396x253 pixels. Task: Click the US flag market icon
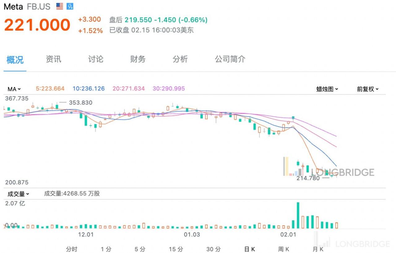click(60, 6)
